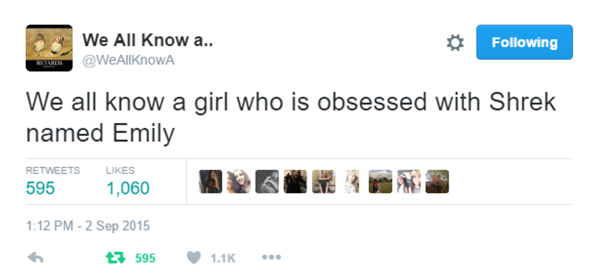605x277 pixels.
Task: Click the fourth liker avatar thumbnail
Action: coord(295,182)
